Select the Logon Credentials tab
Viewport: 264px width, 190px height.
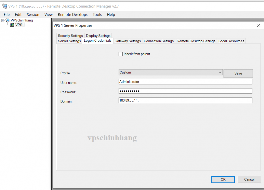(98, 41)
